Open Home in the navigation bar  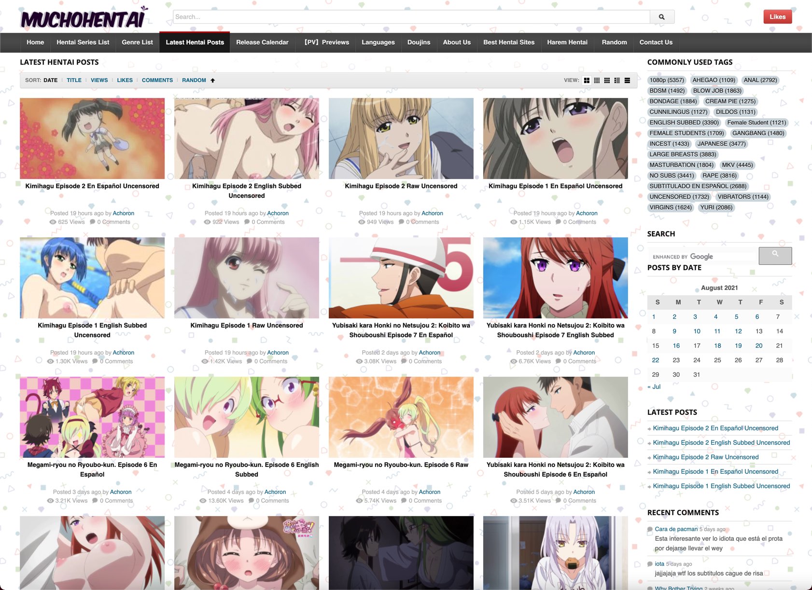pos(35,42)
